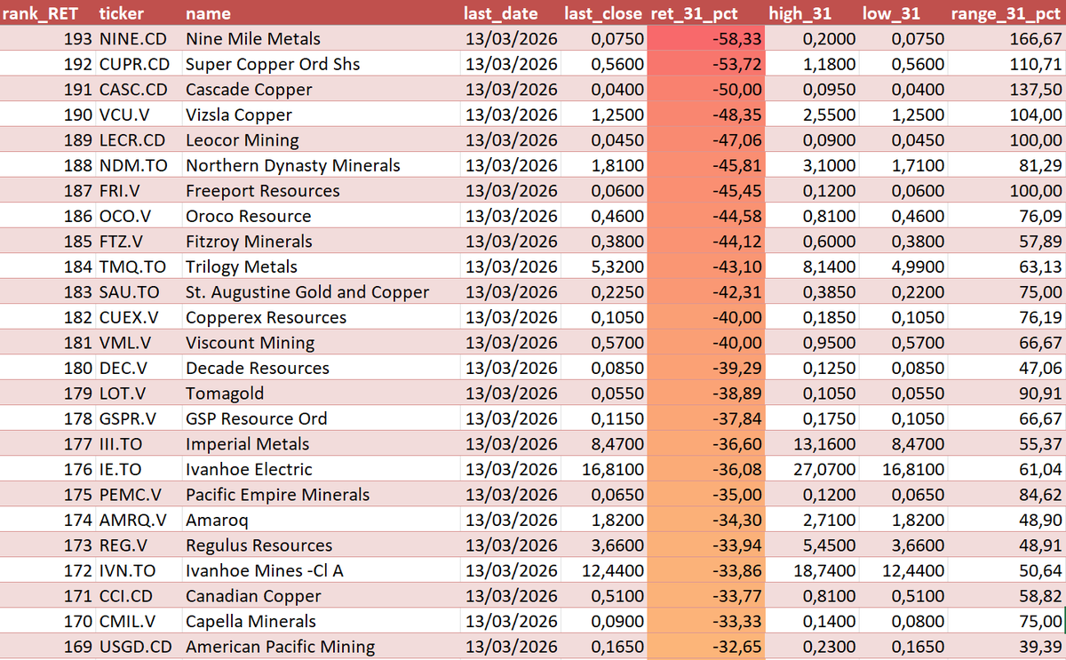Select the GSP Resource Ord cell
This screenshot has width=1066, height=660.
(x=321, y=418)
